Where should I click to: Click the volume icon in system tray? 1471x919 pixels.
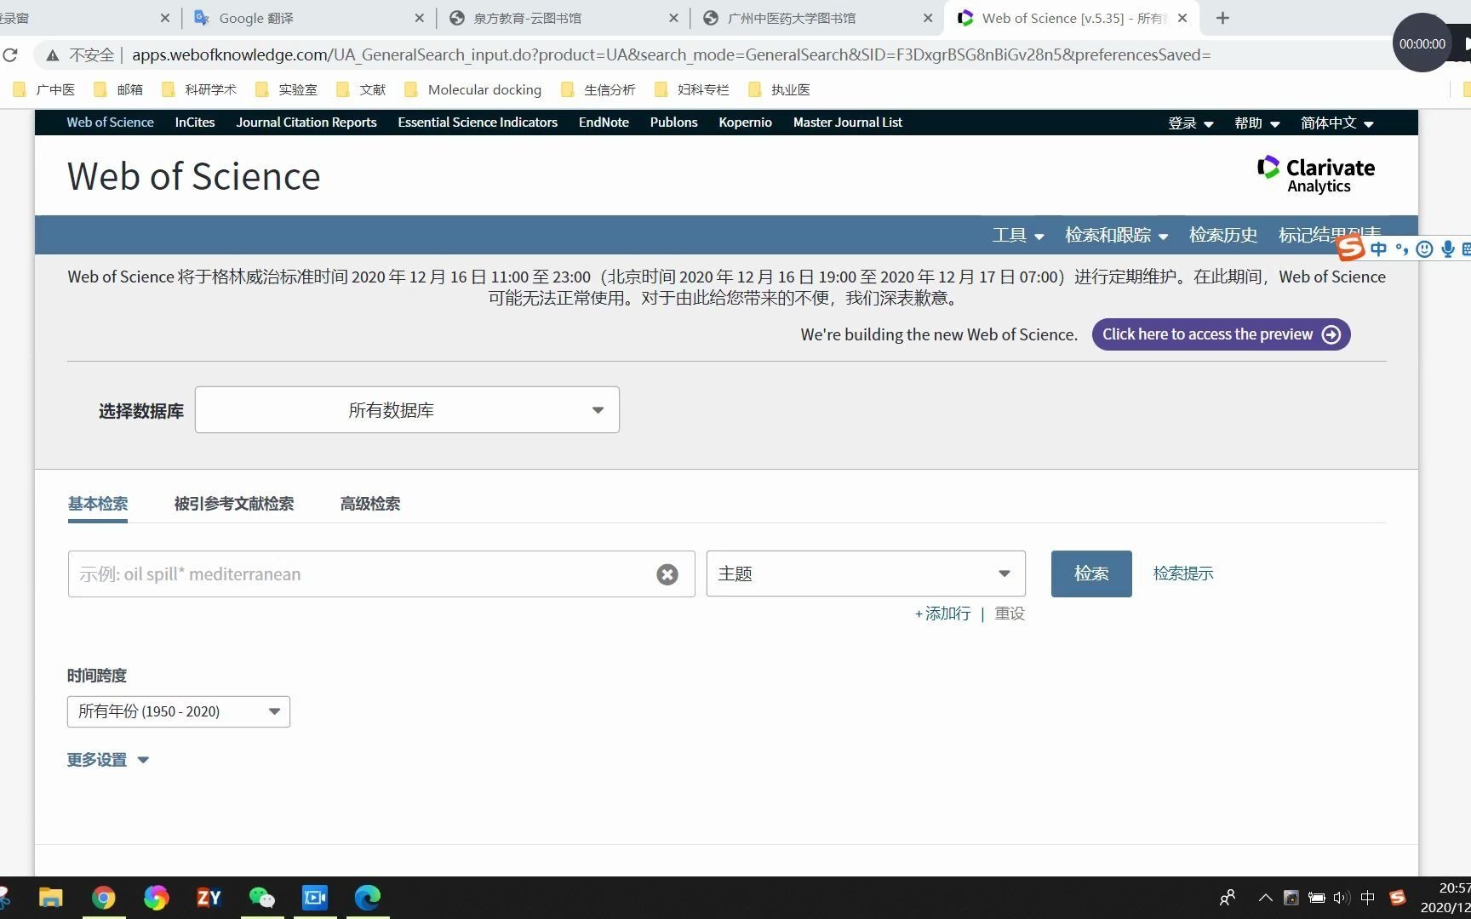click(x=1342, y=898)
